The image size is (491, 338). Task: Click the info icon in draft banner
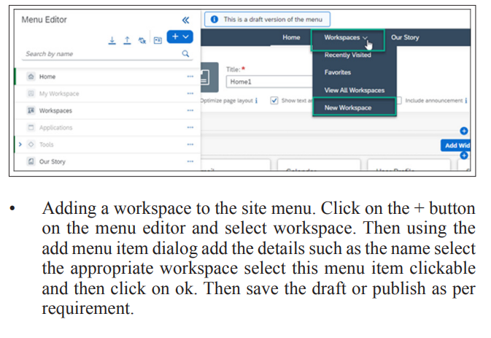pyautogui.click(x=214, y=20)
